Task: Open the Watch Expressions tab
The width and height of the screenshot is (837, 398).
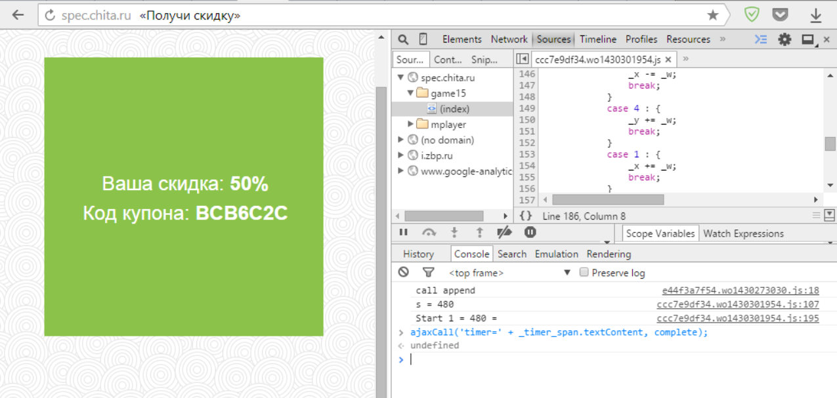Action: (743, 233)
